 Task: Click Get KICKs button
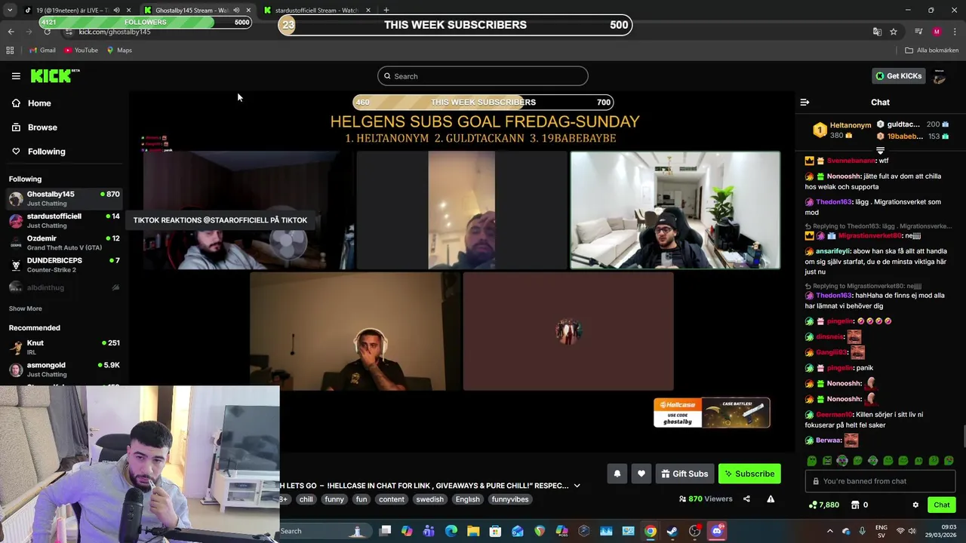pos(898,76)
